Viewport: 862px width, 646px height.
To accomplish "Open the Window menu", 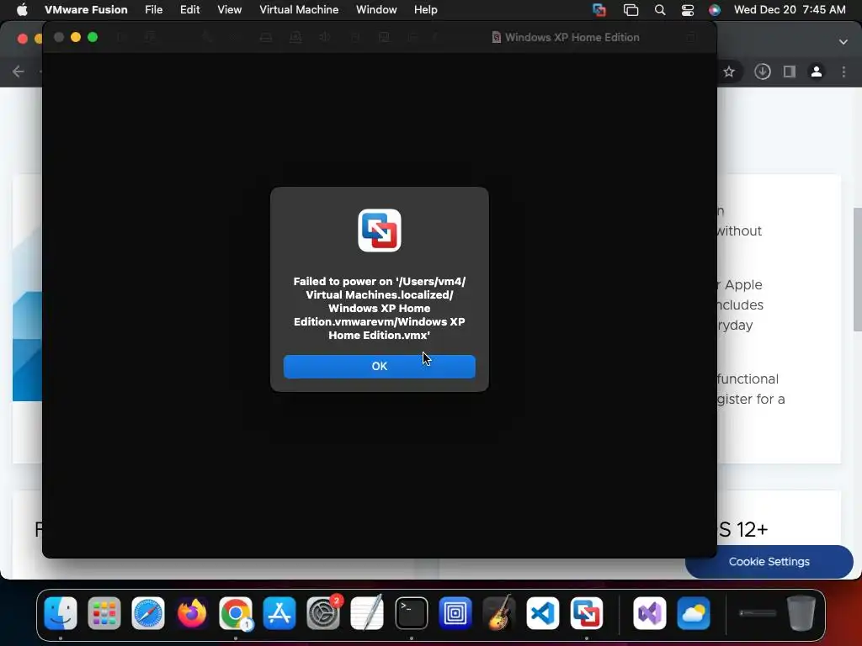I will click(376, 9).
